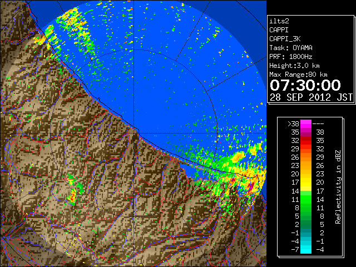Pick the yellow 17–20 dBZ legend band
The image size is (356, 267).
306,182
